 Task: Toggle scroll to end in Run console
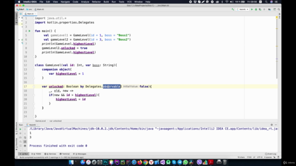[25, 142]
